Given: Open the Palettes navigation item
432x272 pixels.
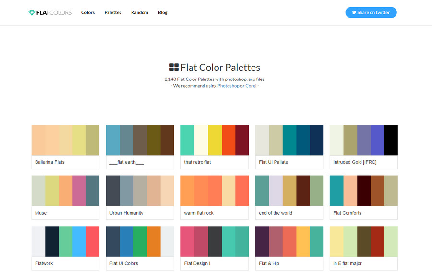Looking at the screenshot, I should tap(113, 13).
